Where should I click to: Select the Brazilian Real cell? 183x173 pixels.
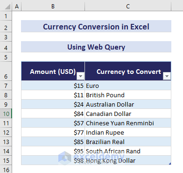click(x=128, y=142)
